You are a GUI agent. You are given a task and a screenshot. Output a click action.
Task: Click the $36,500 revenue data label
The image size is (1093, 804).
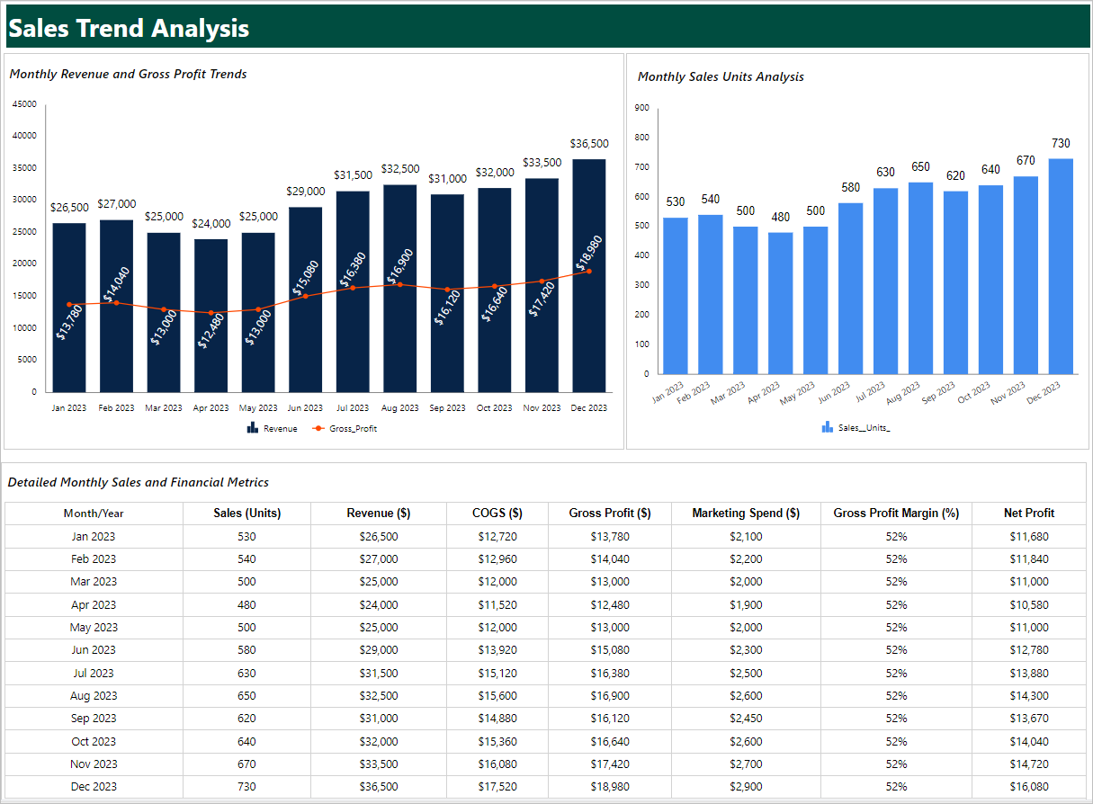[589, 144]
